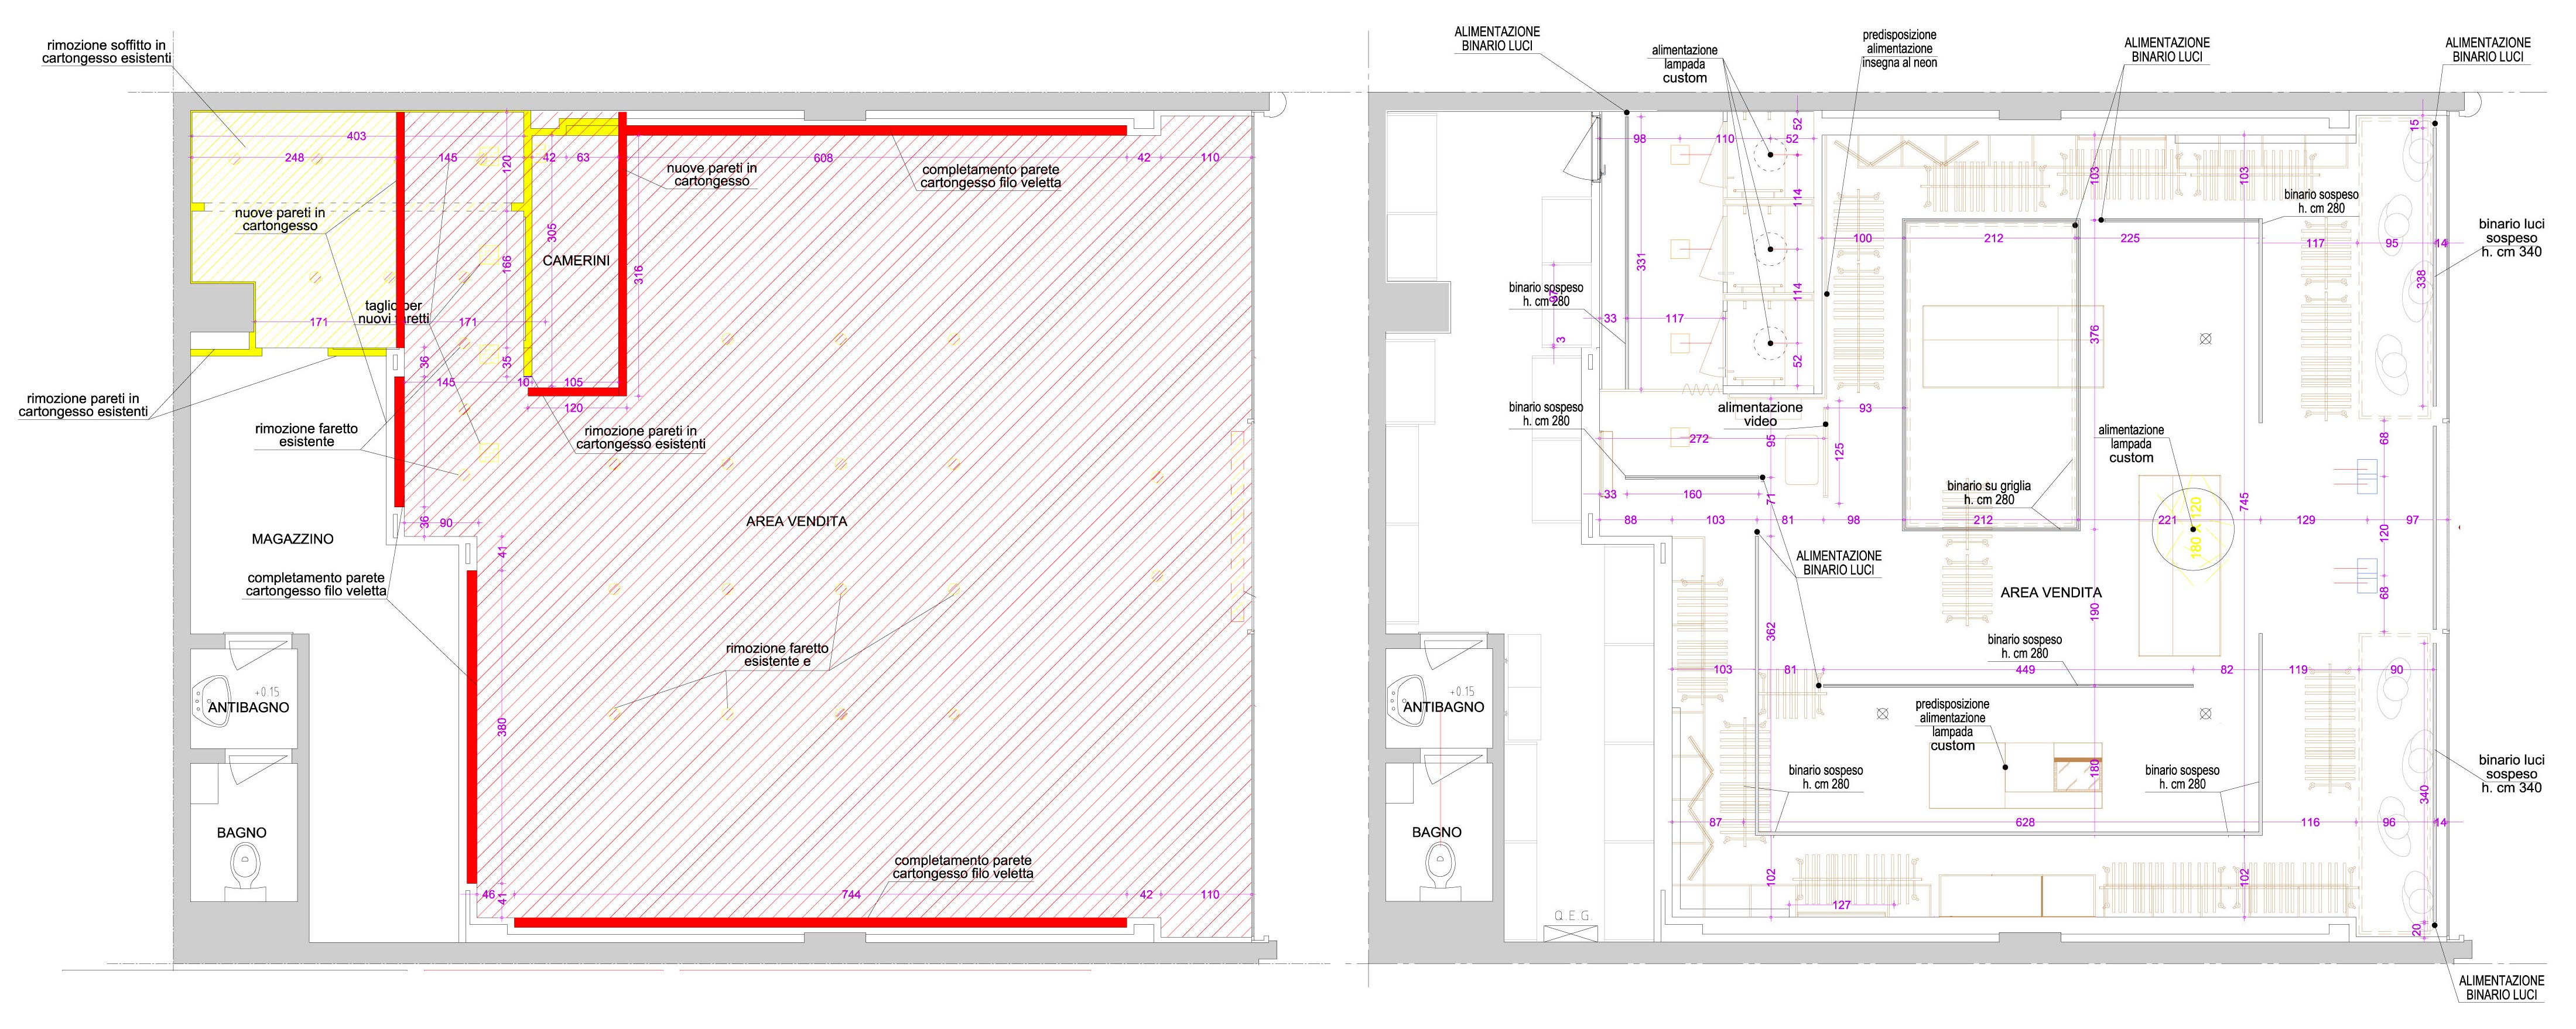Select the 'rimozione faretto esistente e' note
Viewport: 2576px width, 1029px height.
click(777, 655)
